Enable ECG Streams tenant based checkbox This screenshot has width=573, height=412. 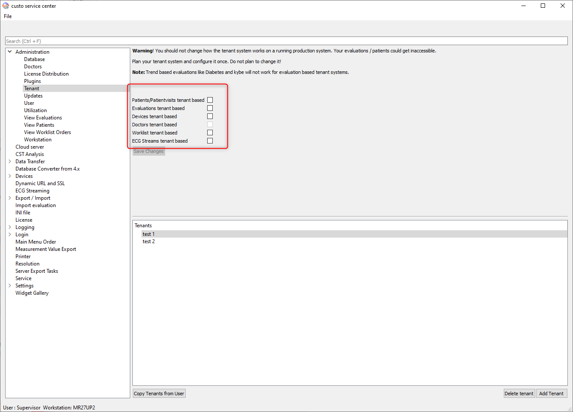[x=210, y=141]
